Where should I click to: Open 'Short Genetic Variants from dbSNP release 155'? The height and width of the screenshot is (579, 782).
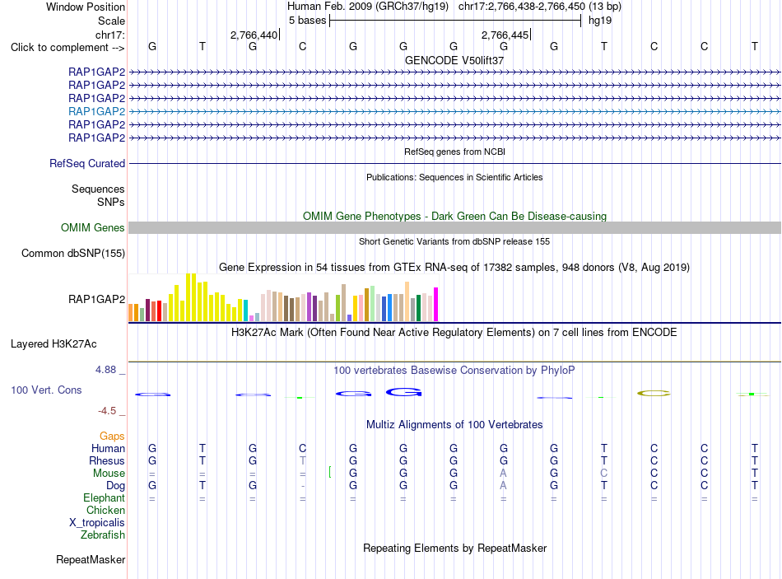pos(454,241)
